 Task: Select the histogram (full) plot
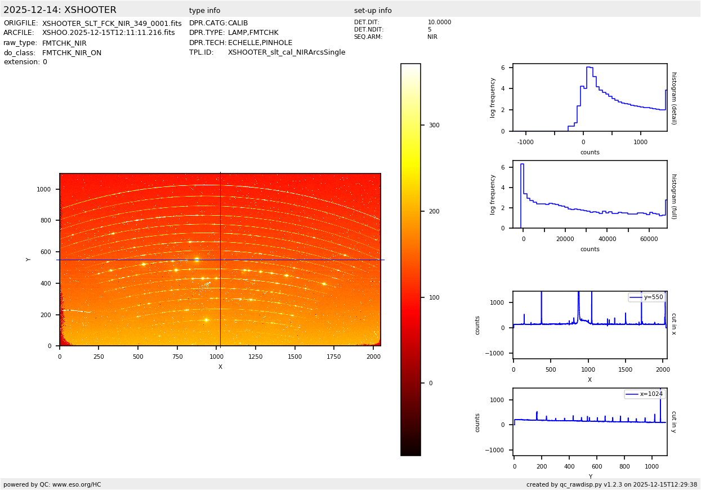590,194
